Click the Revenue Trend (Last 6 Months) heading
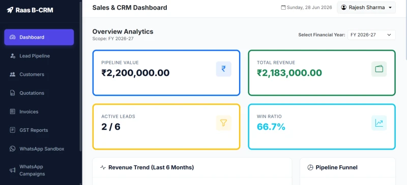This screenshot has width=407, height=185. pos(151,168)
